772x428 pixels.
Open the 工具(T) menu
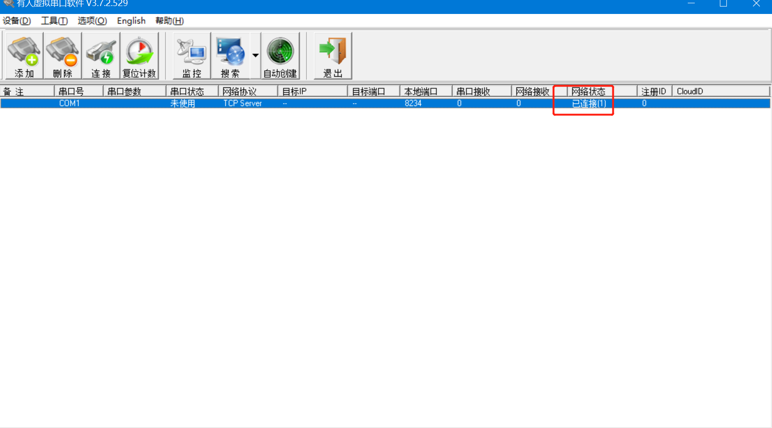click(54, 21)
